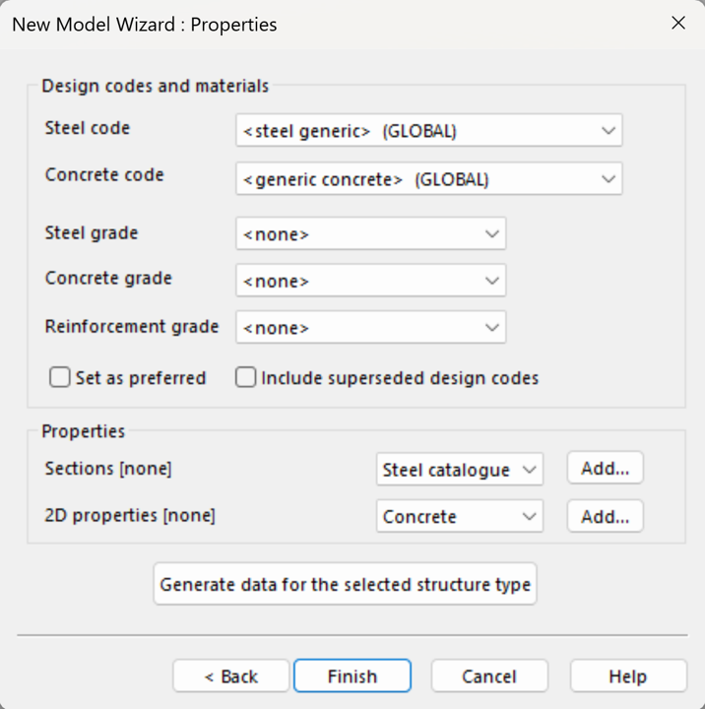Go back with the Back button
Image resolution: width=705 pixels, height=709 pixels.
click(231, 677)
